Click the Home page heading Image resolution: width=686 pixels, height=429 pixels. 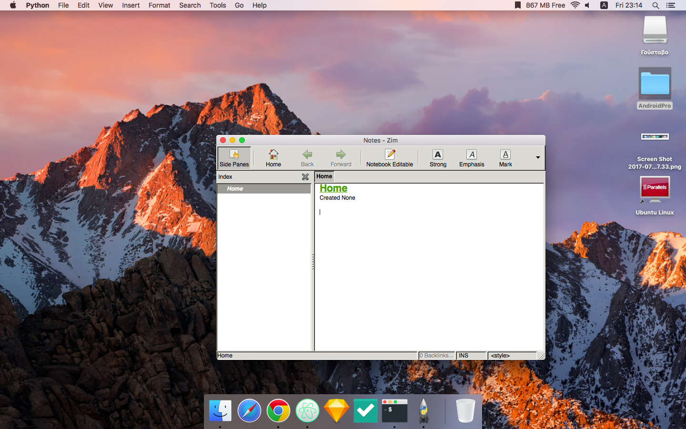pyautogui.click(x=333, y=188)
